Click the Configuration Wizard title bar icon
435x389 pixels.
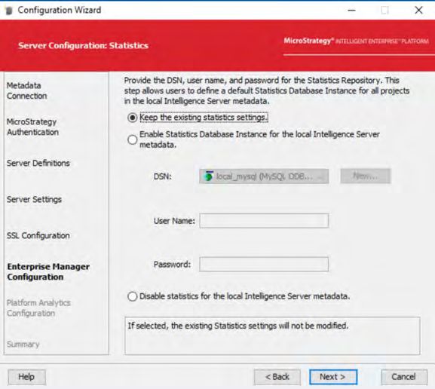9,11
